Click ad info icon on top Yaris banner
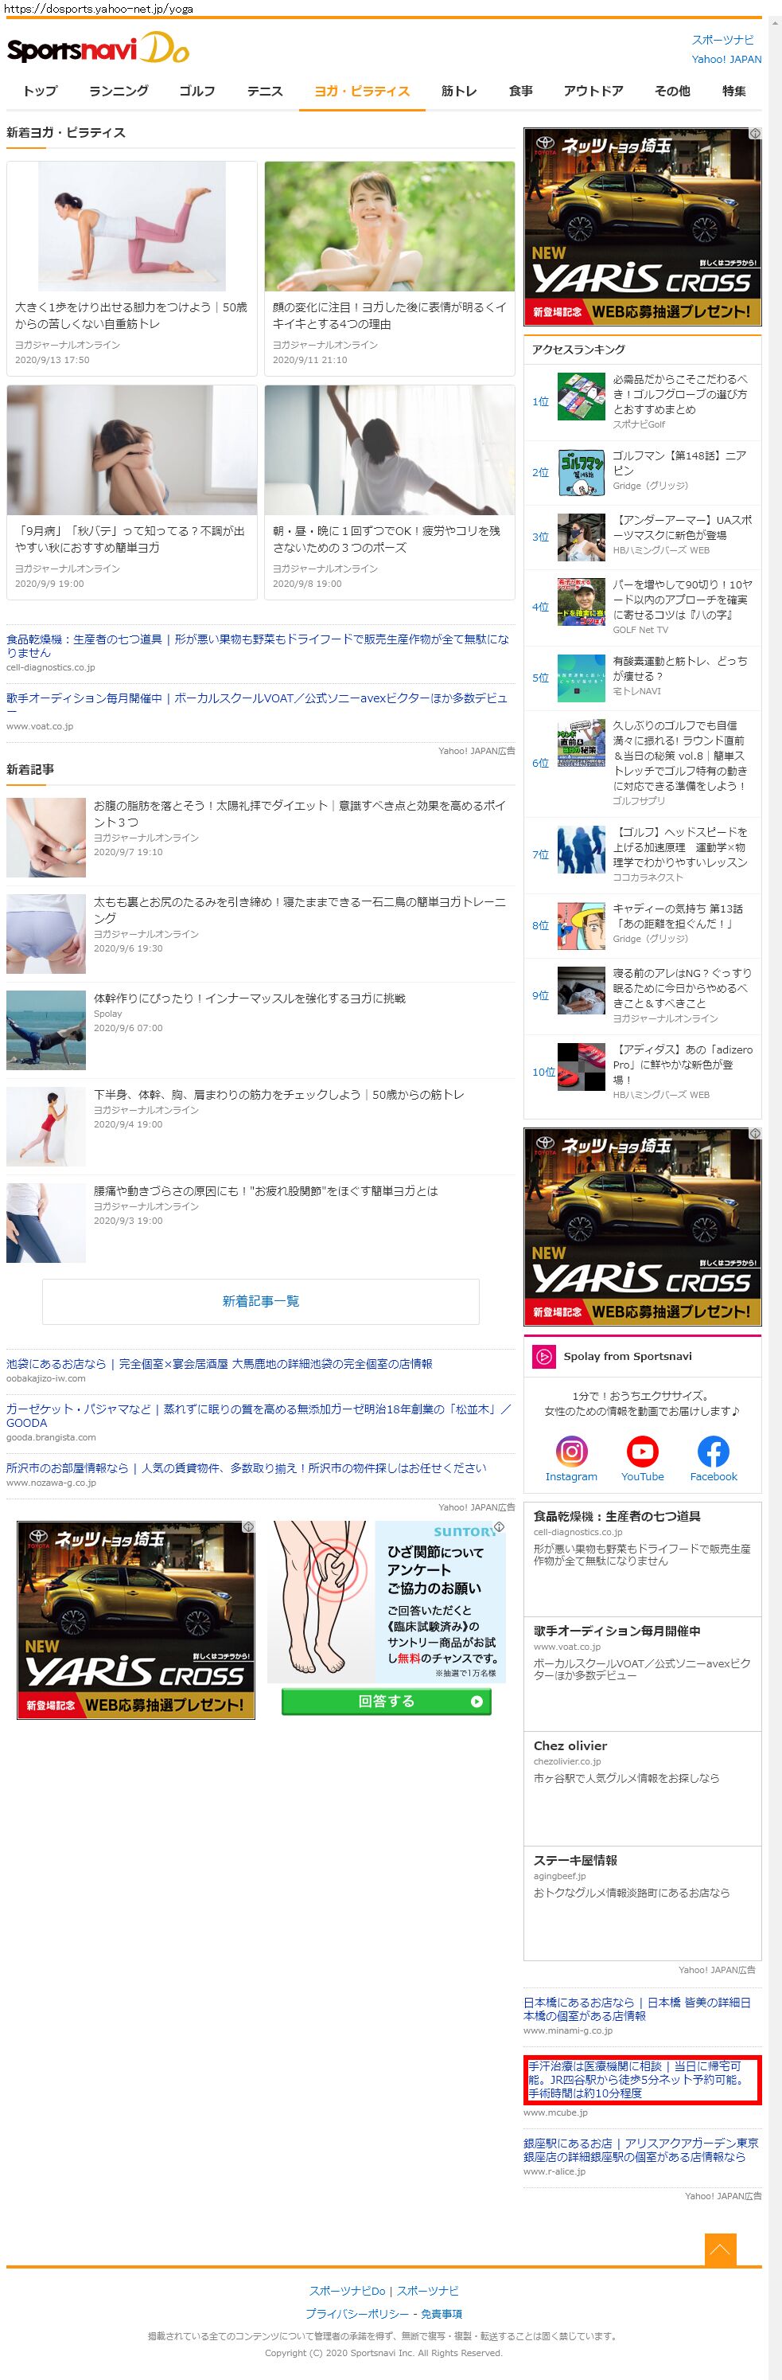The width and height of the screenshot is (782, 2380). pos(755,134)
